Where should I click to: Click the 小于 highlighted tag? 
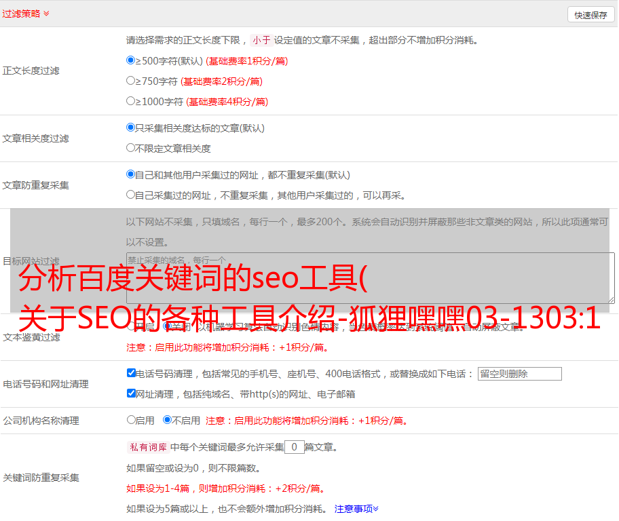click(261, 40)
